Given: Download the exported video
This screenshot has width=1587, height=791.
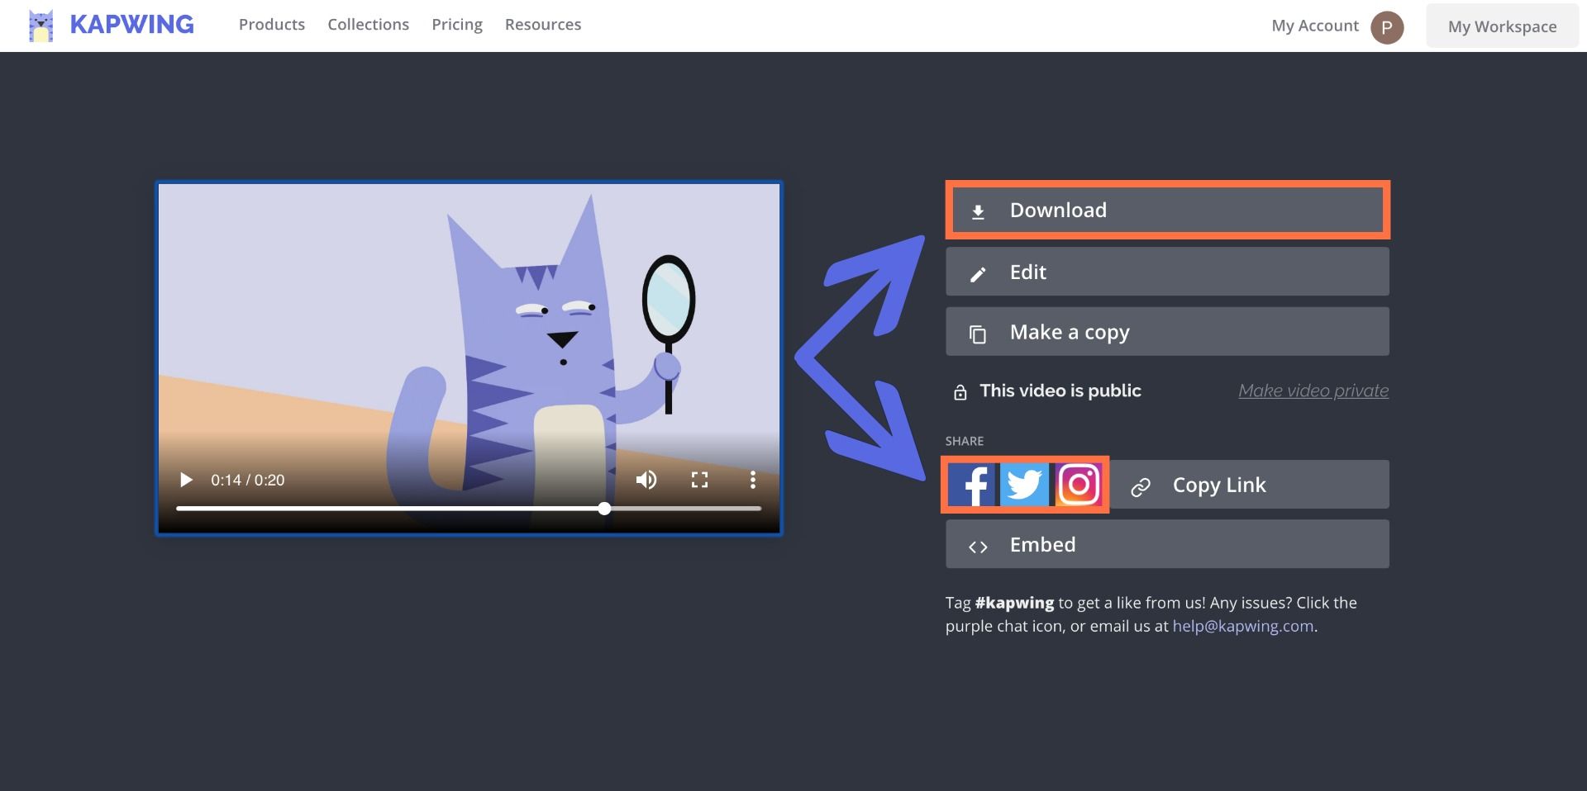Looking at the screenshot, I should [x=1167, y=211].
